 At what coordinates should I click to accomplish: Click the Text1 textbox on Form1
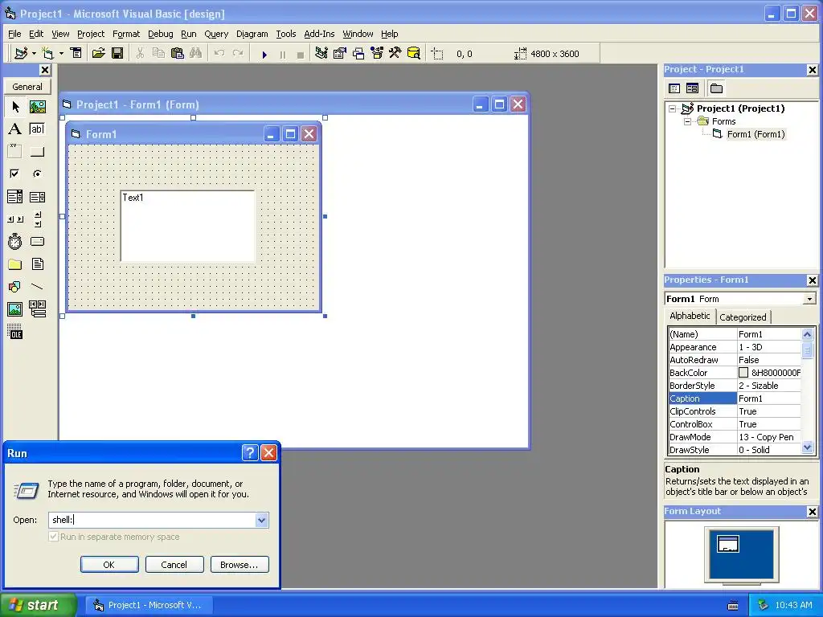tap(188, 226)
